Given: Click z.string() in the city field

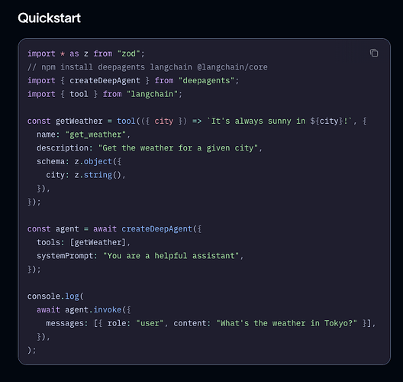Looking at the screenshot, I should (98, 175).
